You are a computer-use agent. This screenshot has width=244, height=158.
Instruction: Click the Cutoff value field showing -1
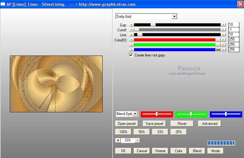[x=234, y=29]
